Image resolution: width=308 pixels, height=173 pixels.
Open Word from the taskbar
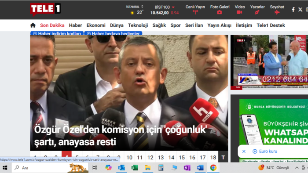(200, 168)
